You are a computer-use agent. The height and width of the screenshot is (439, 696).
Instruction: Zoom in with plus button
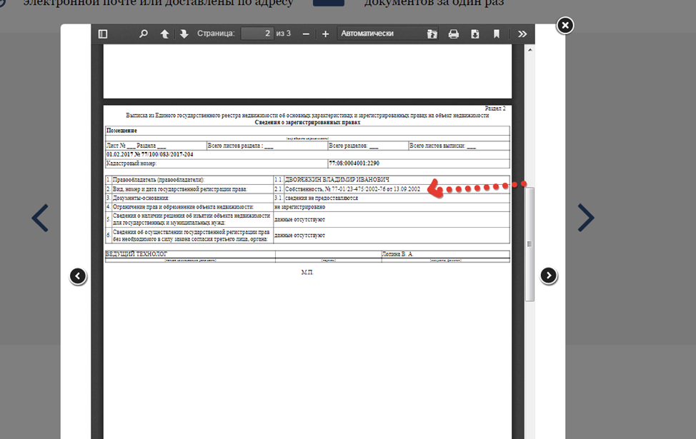[x=325, y=34]
